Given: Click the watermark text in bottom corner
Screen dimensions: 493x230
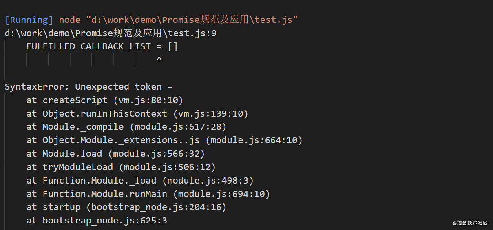Looking at the screenshot, I should pyautogui.click(x=470, y=223).
